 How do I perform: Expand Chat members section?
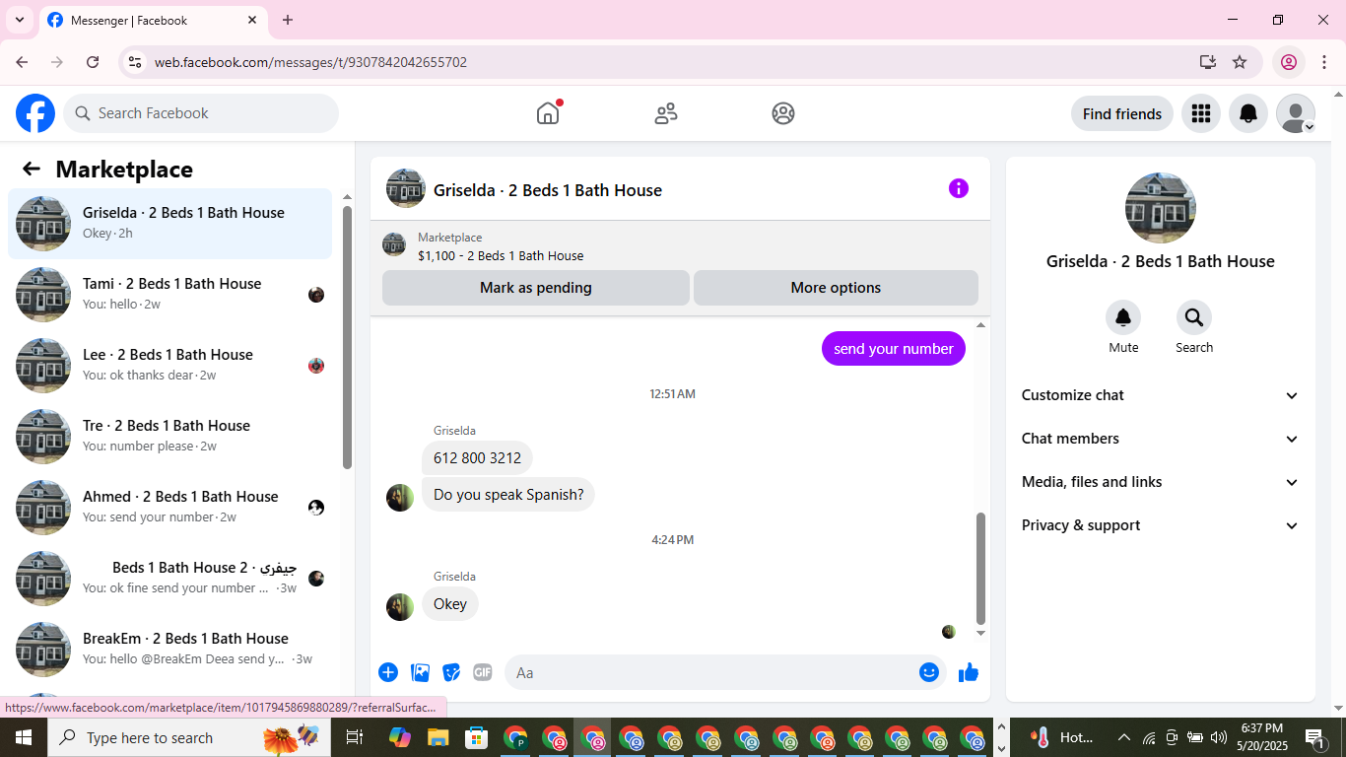tap(1161, 439)
